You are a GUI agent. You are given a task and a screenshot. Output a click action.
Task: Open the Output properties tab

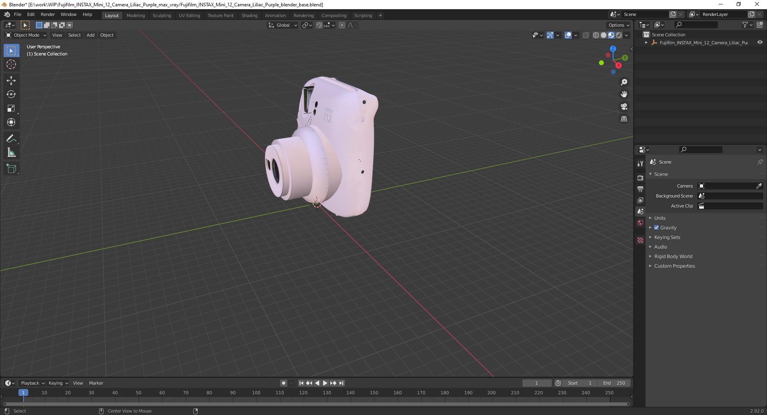point(640,189)
